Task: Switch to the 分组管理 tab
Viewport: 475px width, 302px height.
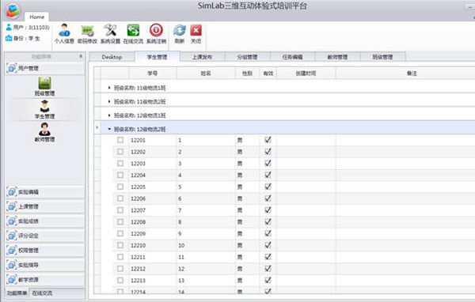Action: point(247,57)
